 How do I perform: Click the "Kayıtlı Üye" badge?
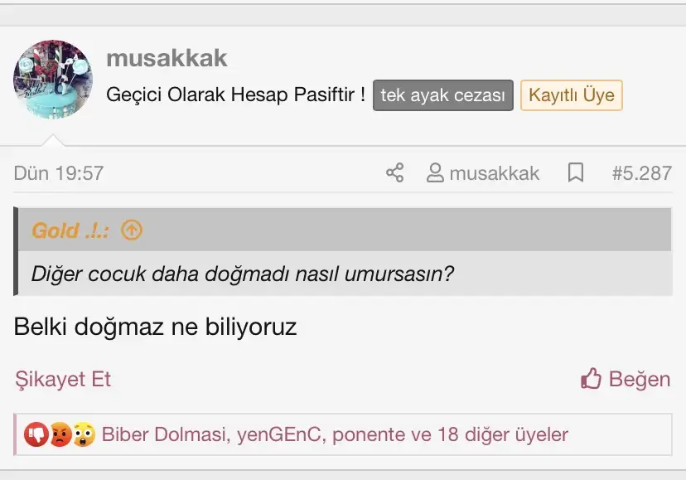point(572,95)
